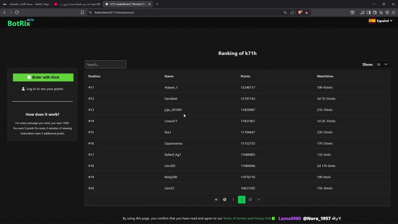Open the Show 10 rows dropdown
This screenshot has height=224, width=398.
point(382,64)
